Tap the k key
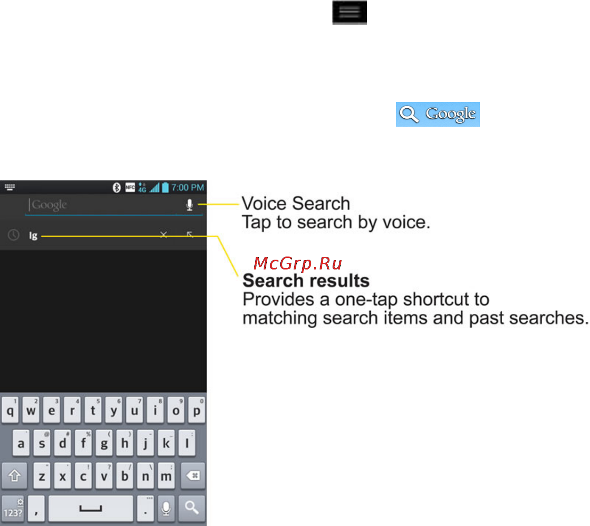Screen dimensions: 590x526 pos(166,443)
